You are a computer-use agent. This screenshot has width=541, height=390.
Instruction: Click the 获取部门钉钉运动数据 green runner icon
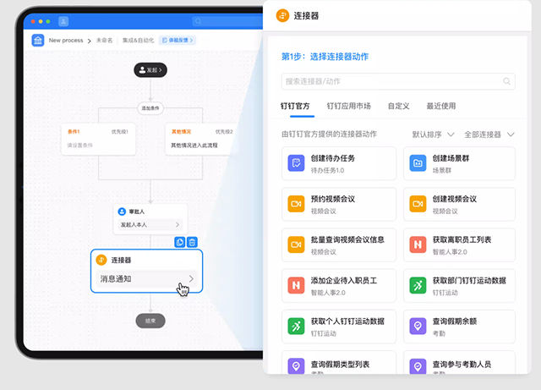pyautogui.click(x=418, y=285)
